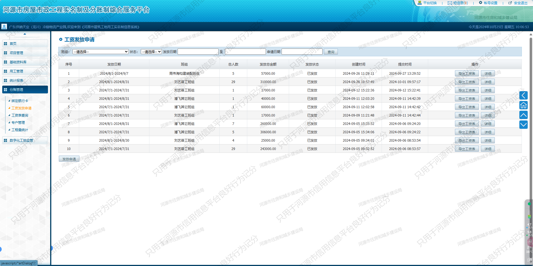Viewport: 533px width, 266px height.
Task: Open the 班组 dropdown filter
Action: pyautogui.click(x=100, y=52)
